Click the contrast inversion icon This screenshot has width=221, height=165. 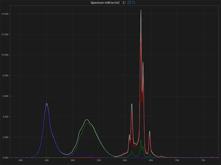[x=124, y=2]
